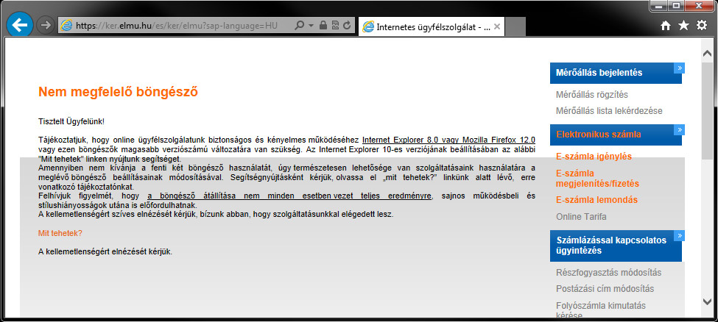The height and width of the screenshot is (322, 718).
Task: Click the Internet Explorer icon in address bar
Action: pyautogui.click(x=67, y=26)
